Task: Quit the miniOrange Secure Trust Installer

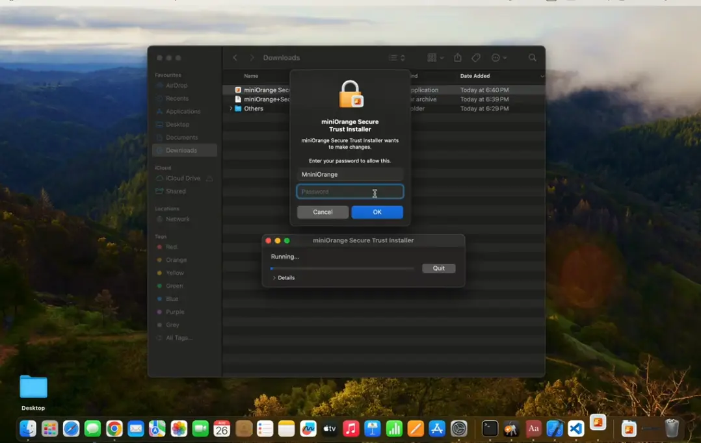Action: 438,268
